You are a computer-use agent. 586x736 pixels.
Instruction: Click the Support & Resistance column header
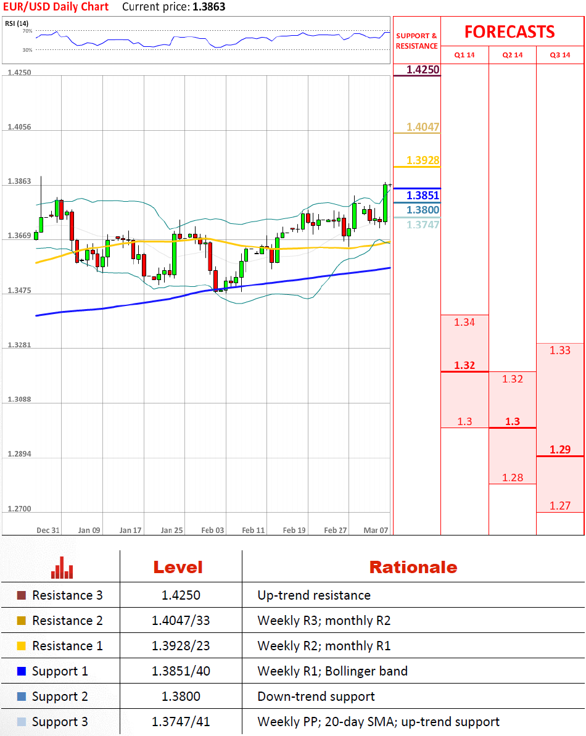coord(416,41)
